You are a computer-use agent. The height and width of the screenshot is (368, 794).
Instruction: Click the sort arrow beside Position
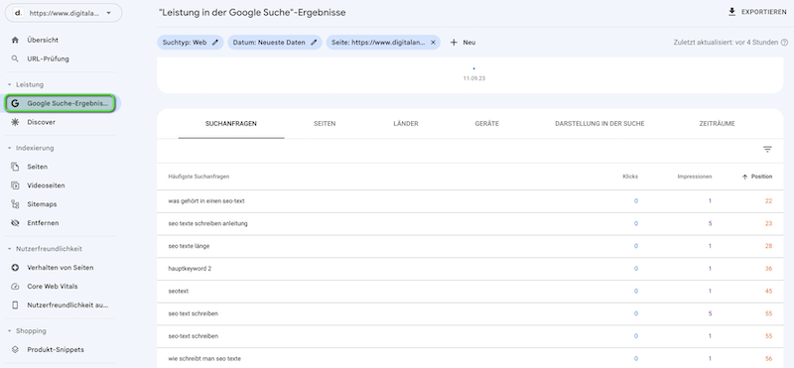(x=744, y=177)
